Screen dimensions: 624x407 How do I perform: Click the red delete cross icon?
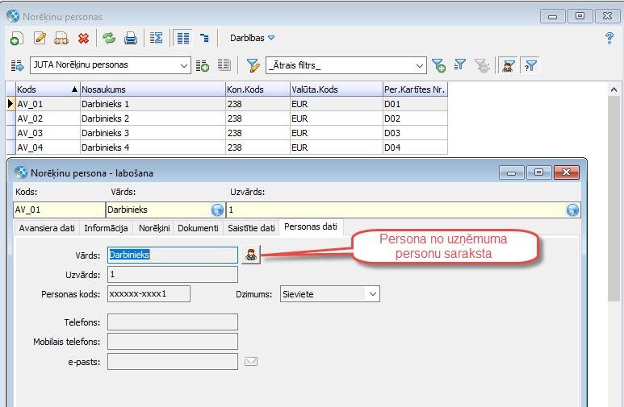[84, 38]
